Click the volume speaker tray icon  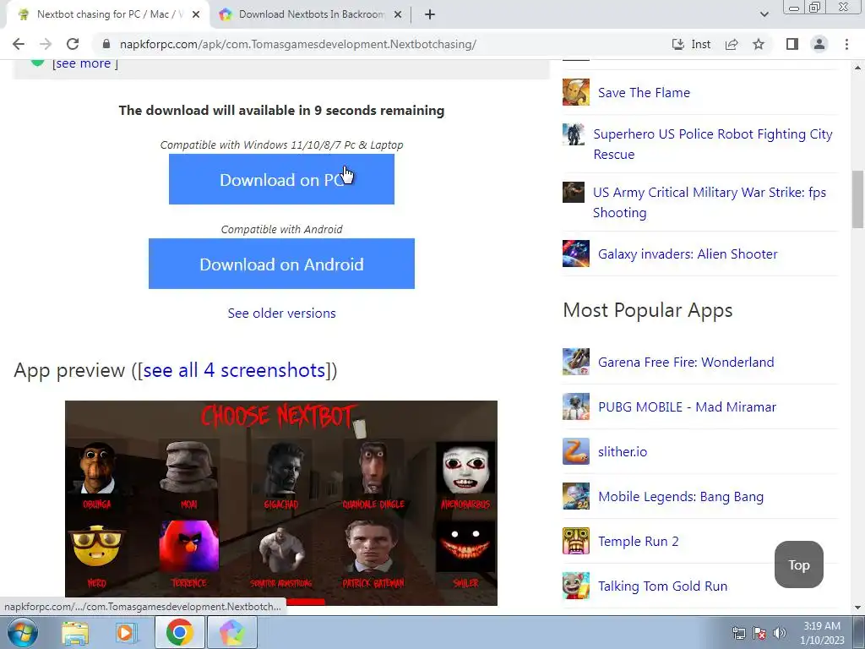click(780, 634)
